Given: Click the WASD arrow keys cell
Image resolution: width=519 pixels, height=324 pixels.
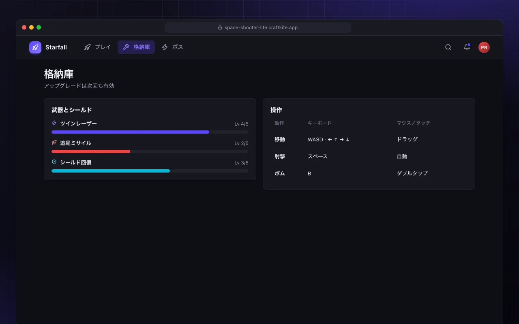Looking at the screenshot, I should [329, 139].
